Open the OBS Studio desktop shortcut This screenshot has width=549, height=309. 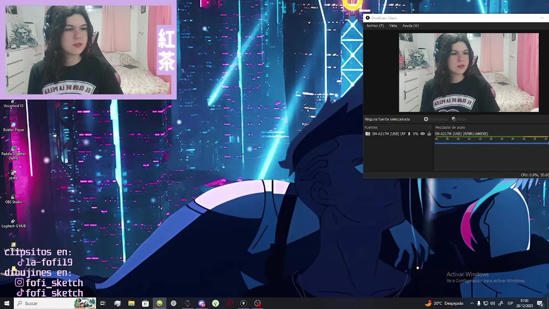pyautogui.click(x=13, y=199)
